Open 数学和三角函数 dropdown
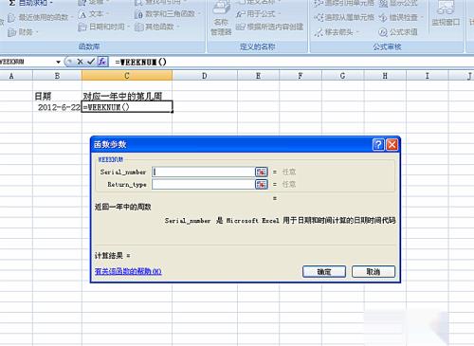The height and width of the screenshot is (346, 474). coord(168,14)
